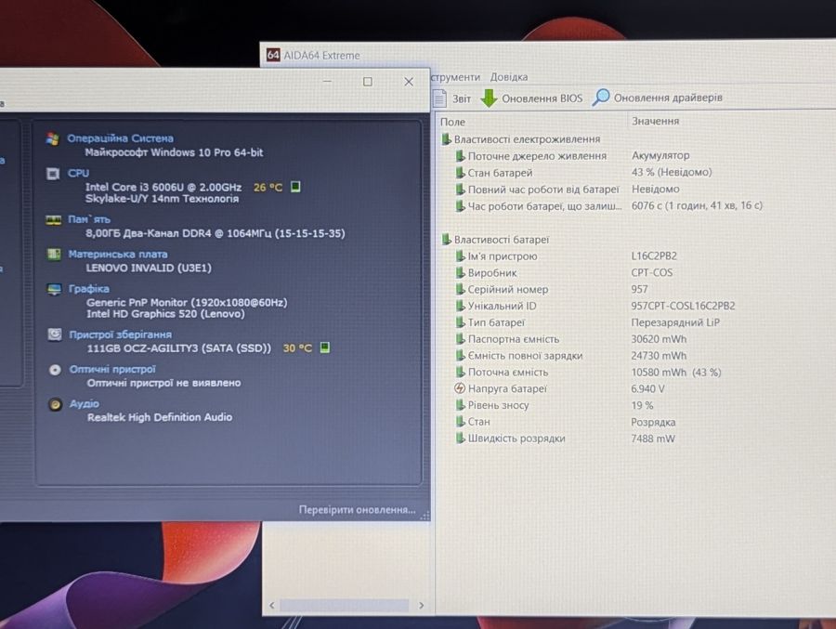Open the Операційна Система link in Speccy
The width and height of the screenshot is (836, 629).
coord(120,138)
